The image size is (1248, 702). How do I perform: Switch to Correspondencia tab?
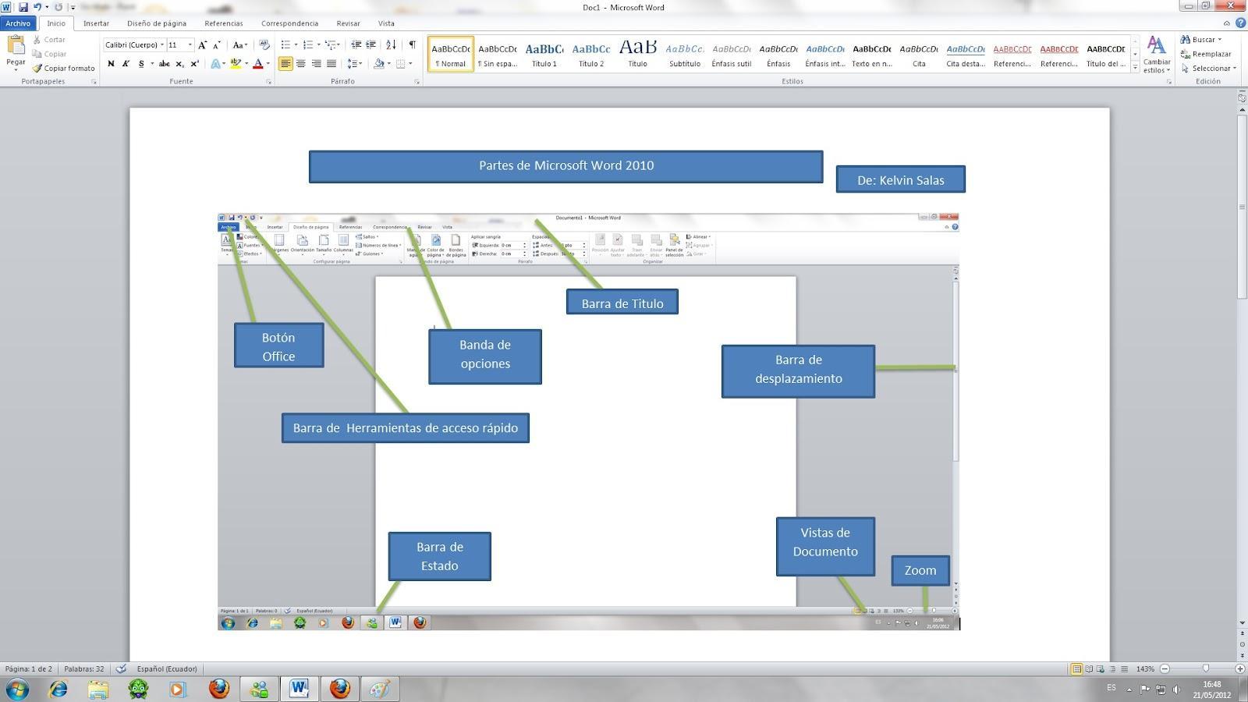coord(289,23)
